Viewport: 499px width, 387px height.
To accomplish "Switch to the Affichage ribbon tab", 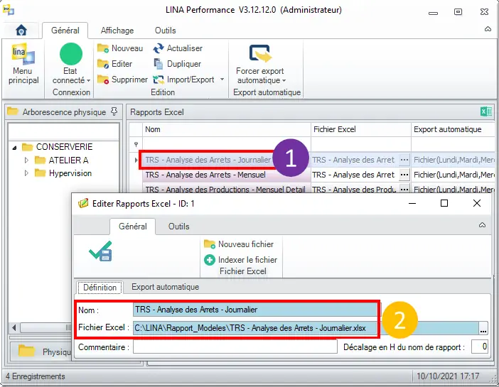I will [117, 31].
